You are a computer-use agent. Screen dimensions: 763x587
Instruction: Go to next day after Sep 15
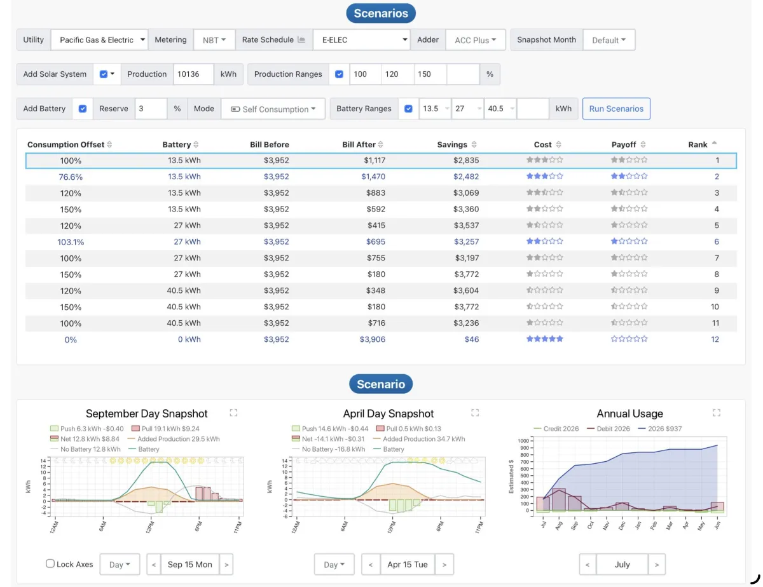point(226,564)
